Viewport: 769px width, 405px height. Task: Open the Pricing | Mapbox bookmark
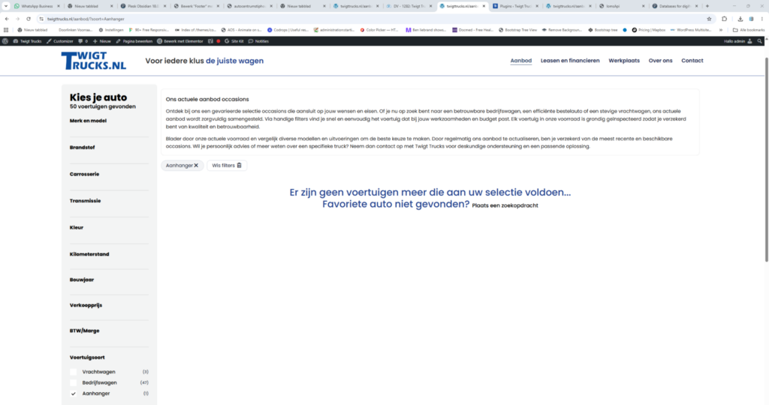pos(648,30)
